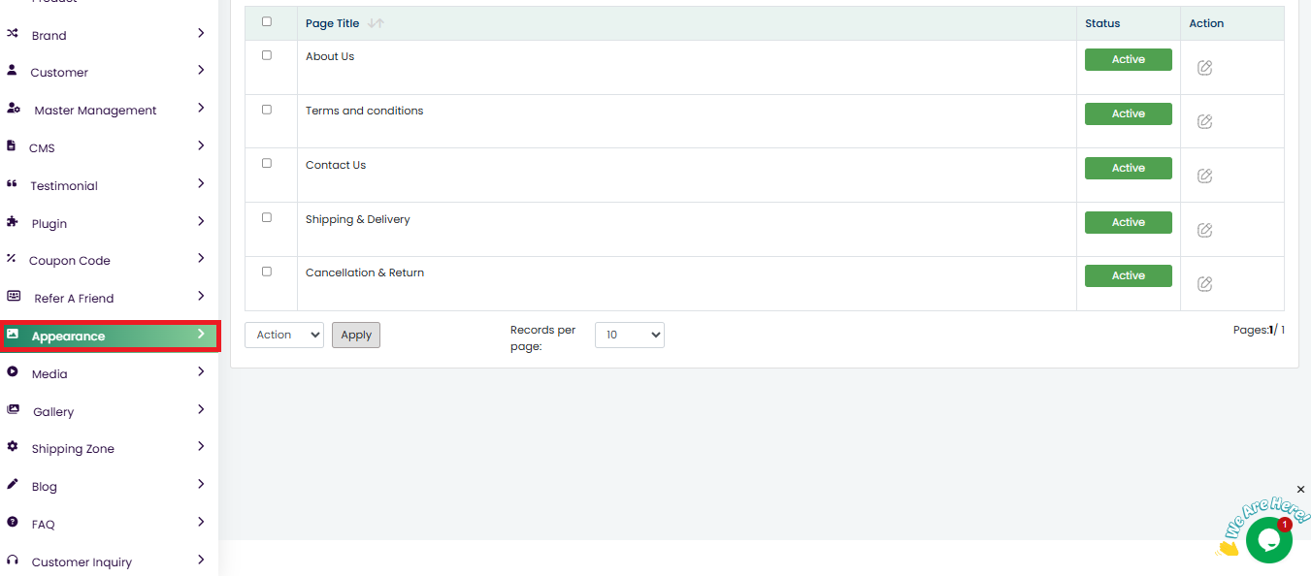This screenshot has height=577, width=1311.
Task: Select the Shipping & Delivery row checkbox
Action: point(267,217)
